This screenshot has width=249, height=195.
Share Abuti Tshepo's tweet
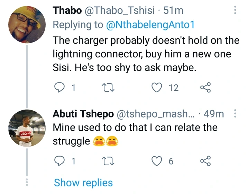click(x=205, y=161)
